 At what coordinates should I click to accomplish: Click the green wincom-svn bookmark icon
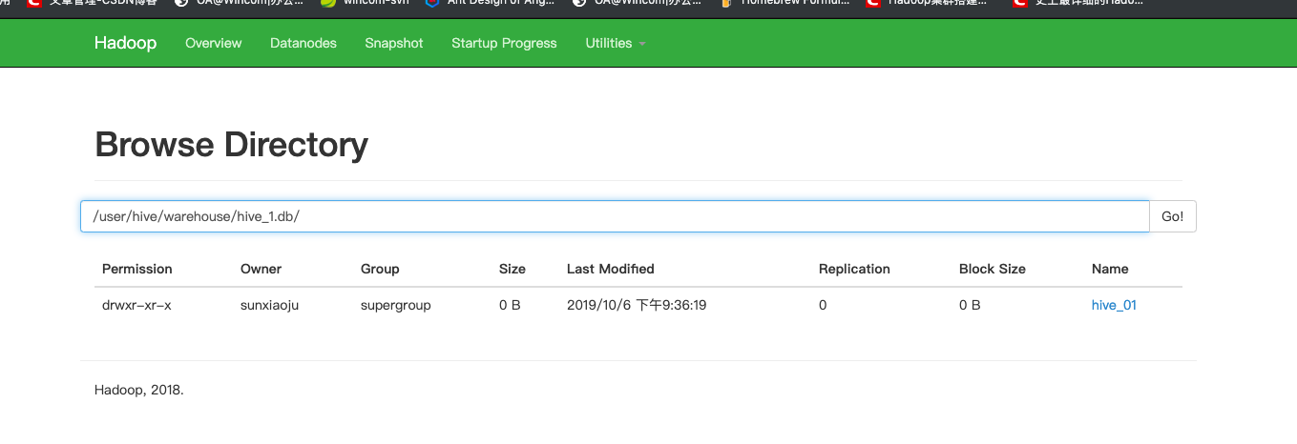(x=328, y=3)
